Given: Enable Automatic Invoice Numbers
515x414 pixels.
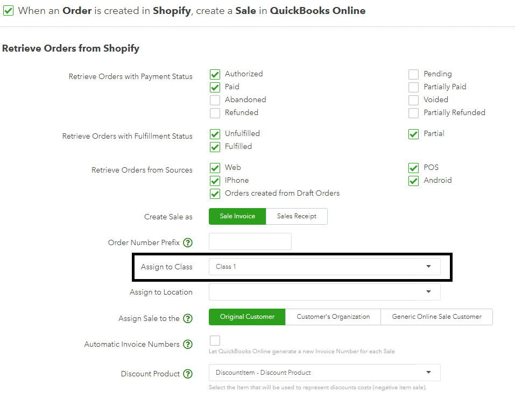Looking at the screenshot, I should pyautogui.click(x=215, y=340).
